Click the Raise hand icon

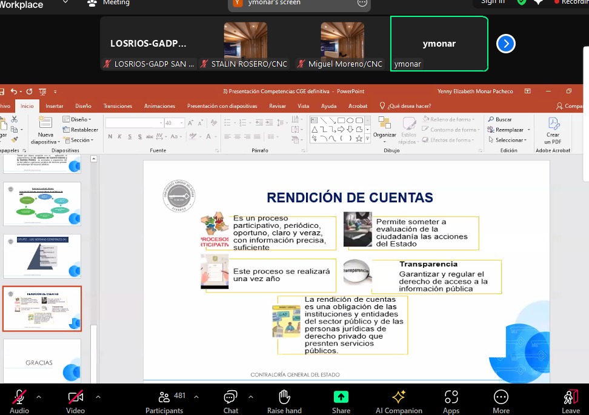click(284, 397)
